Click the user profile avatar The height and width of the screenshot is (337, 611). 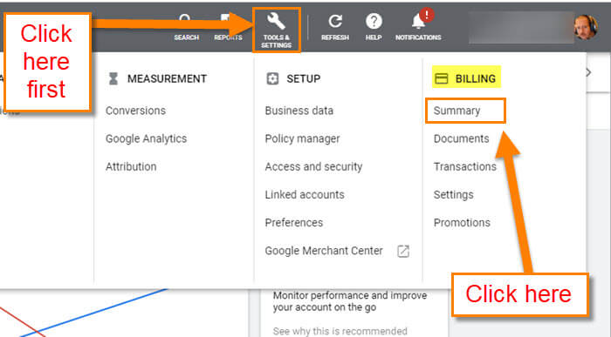point(586,27)
